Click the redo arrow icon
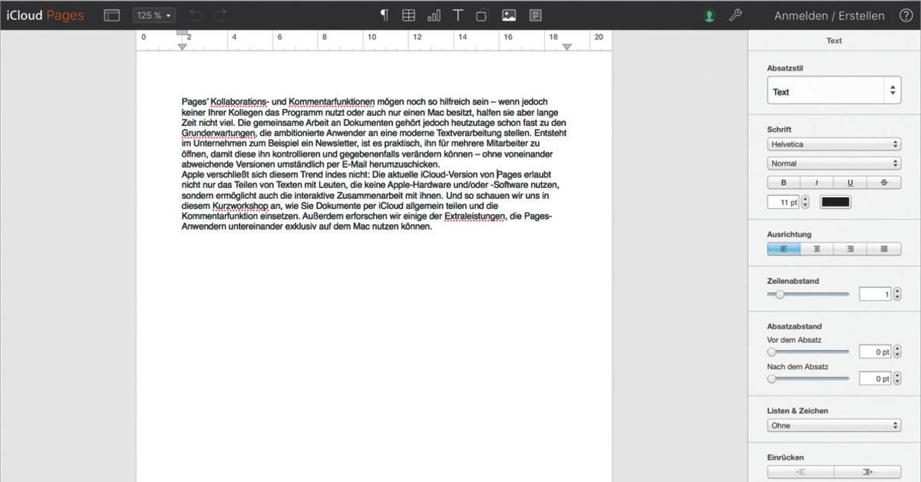Screen dimensions: 921x482 coord(220,15)
